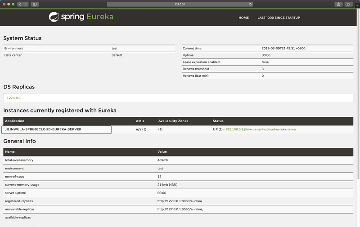The image size is (360, 227).
Task: Select the '489mb' memory value
Action: tap(163, 160)
